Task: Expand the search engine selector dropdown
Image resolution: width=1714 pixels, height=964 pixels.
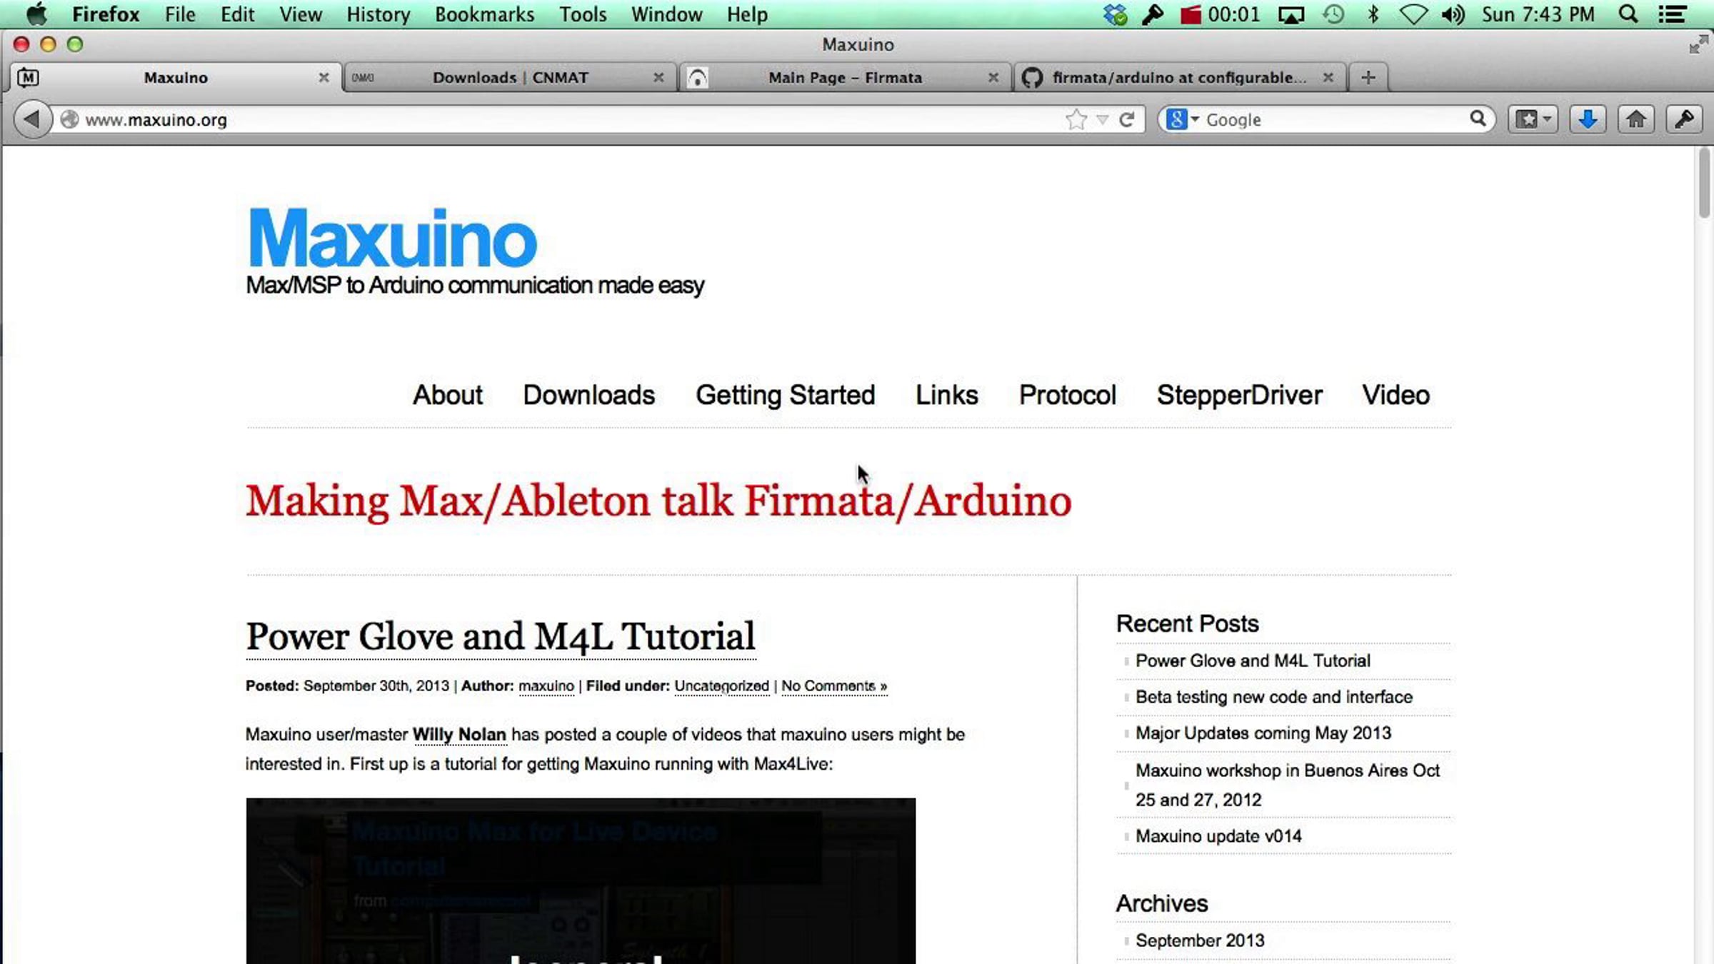Action: coord(1195,119)
